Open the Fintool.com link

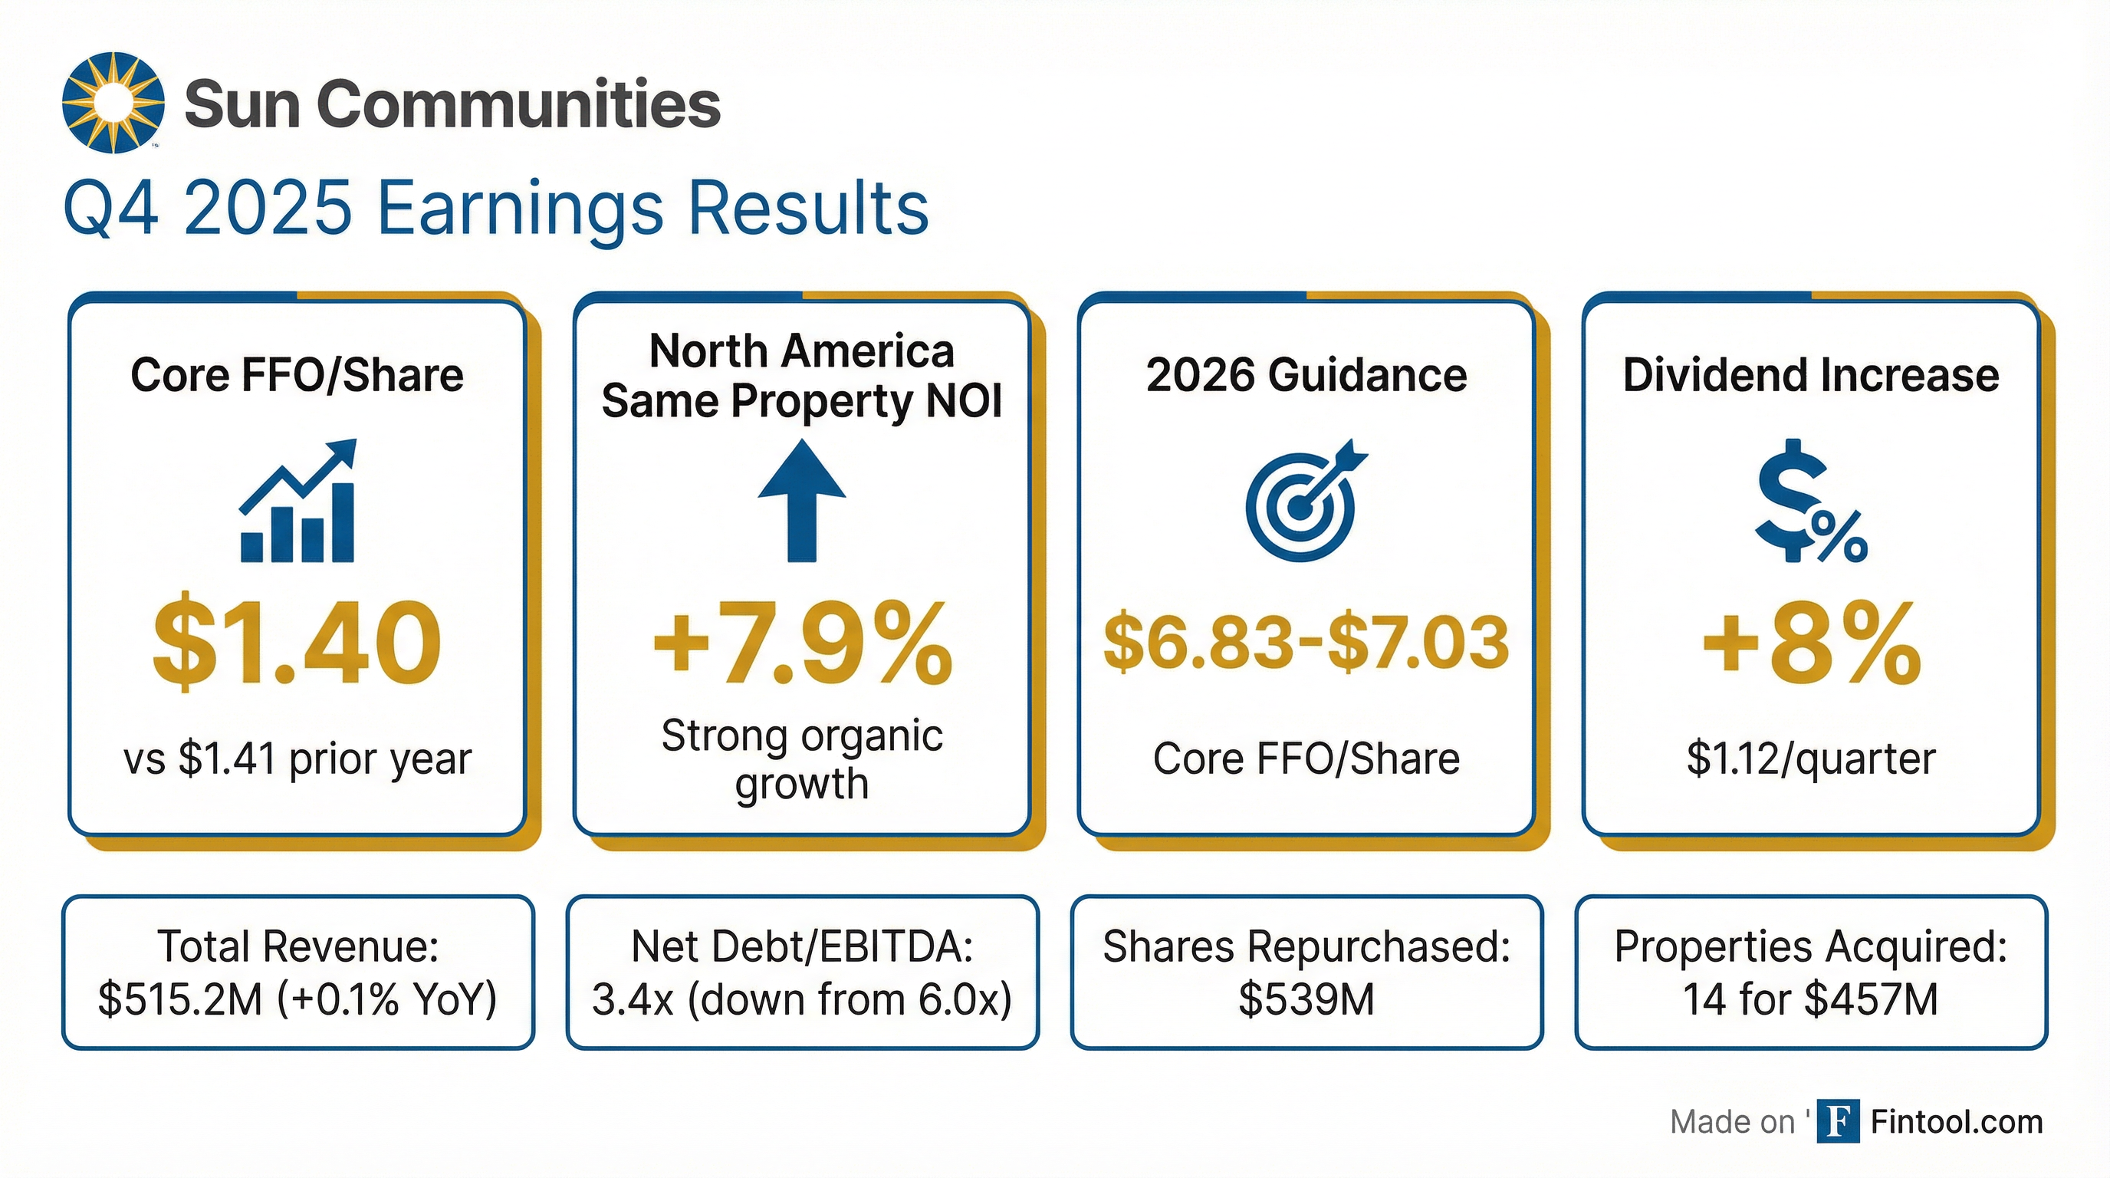[x=1956, y=1121]
